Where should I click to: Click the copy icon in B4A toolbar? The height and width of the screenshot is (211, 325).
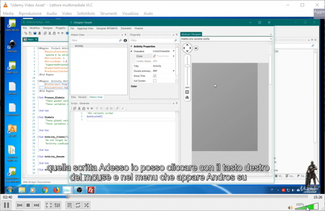[x=45, y=33]
